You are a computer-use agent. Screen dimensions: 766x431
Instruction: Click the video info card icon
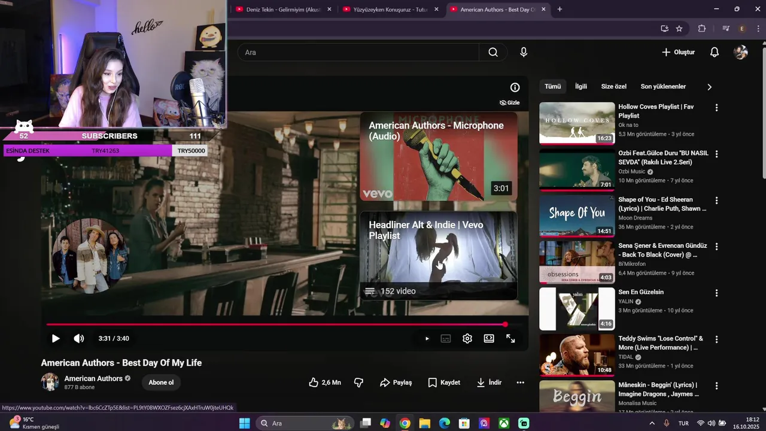[515, 87]
